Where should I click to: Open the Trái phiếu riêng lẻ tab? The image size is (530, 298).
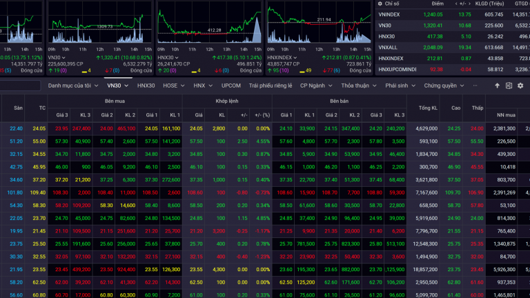(x=271, y=86)
